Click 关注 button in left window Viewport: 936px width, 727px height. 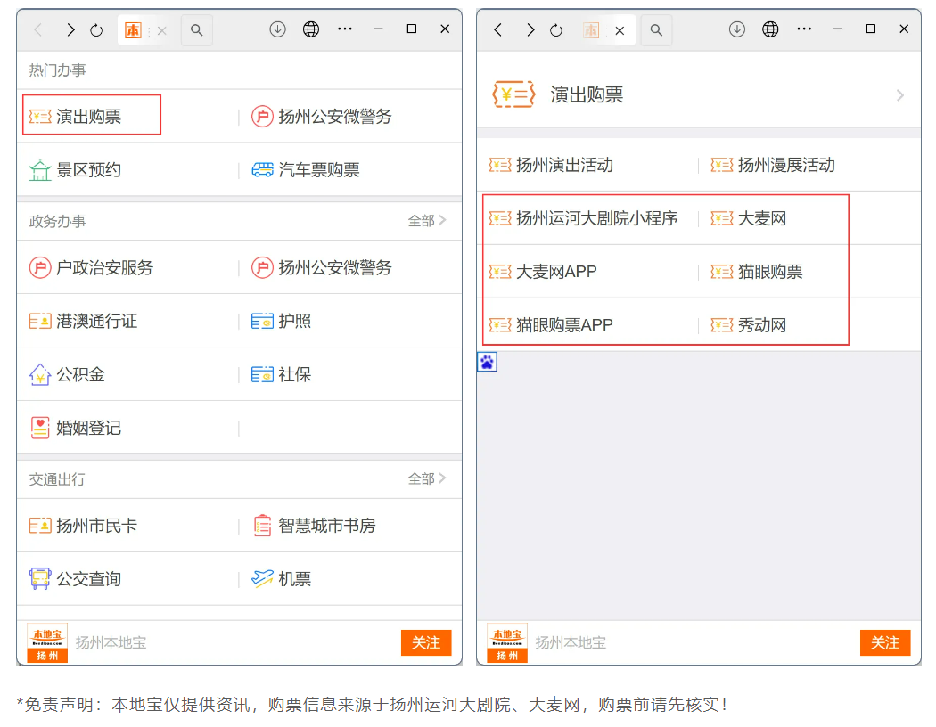click(x=426, y=643)
